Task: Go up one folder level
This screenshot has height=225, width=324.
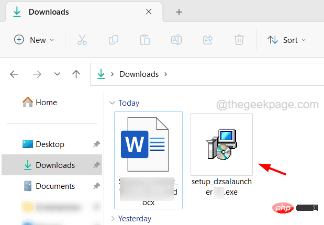Action: tap(76, 74)
